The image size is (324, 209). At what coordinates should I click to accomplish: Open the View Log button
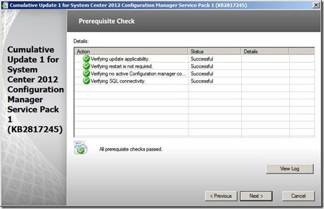(x=290, y=169)
